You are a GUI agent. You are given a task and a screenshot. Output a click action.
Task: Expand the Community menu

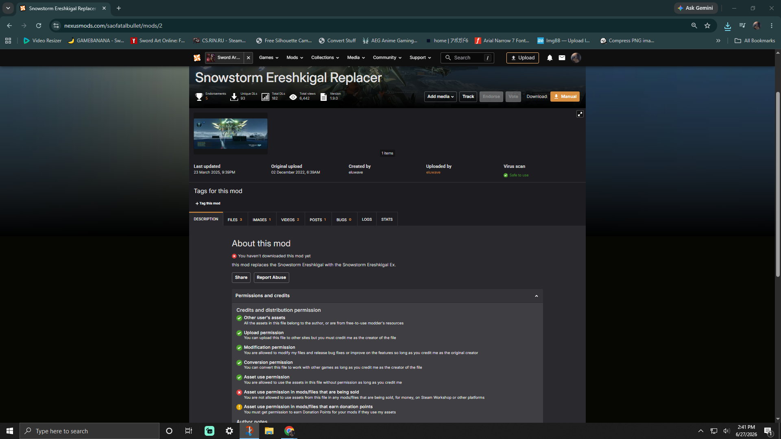click(x=387, y=58)
